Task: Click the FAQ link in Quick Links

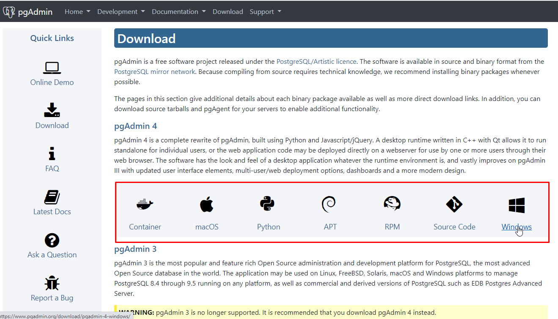Action: [52, 169]
